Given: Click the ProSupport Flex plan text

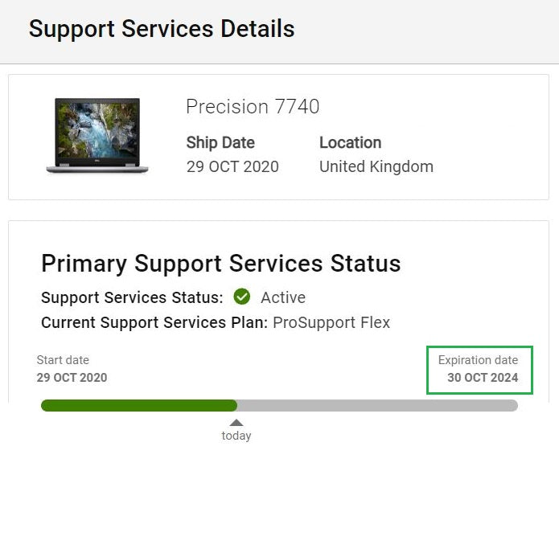Looking at the screenshot, I should (x=331, y=323).
